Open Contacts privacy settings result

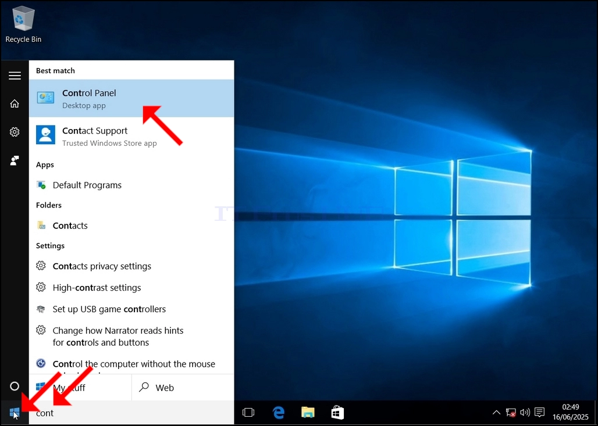pyautogui.click(x=131, y=266)
